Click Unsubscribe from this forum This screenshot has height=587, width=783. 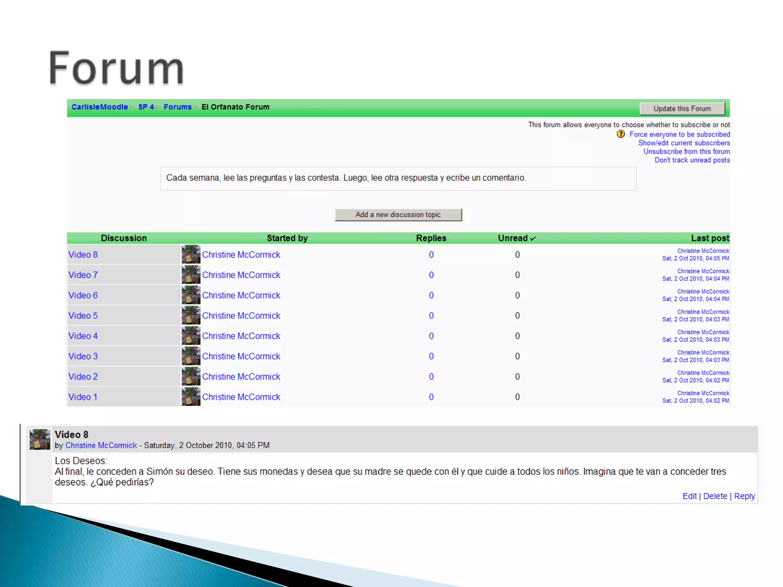click(x=686, y=152)
